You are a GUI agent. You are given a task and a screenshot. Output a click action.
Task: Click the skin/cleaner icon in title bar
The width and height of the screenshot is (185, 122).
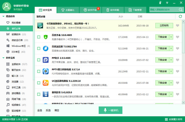click(x=160, y=2)
